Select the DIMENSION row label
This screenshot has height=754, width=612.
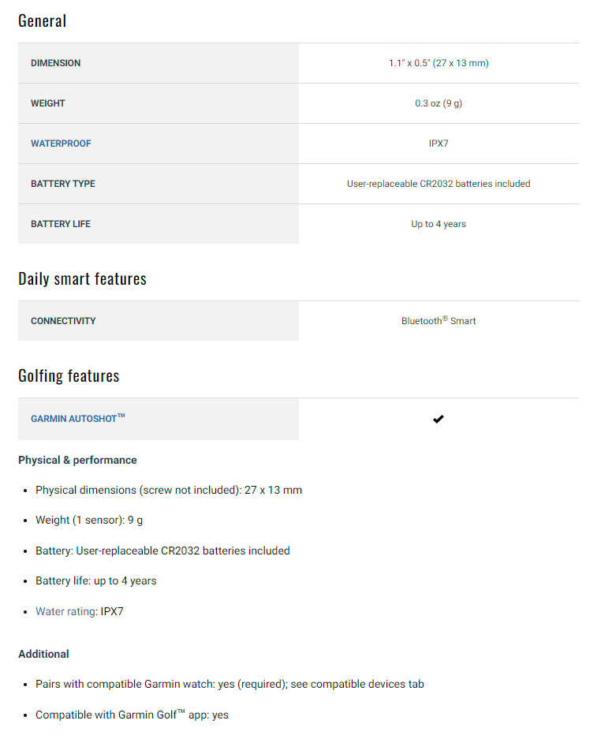pyautogui.click(x=55, y=63)
